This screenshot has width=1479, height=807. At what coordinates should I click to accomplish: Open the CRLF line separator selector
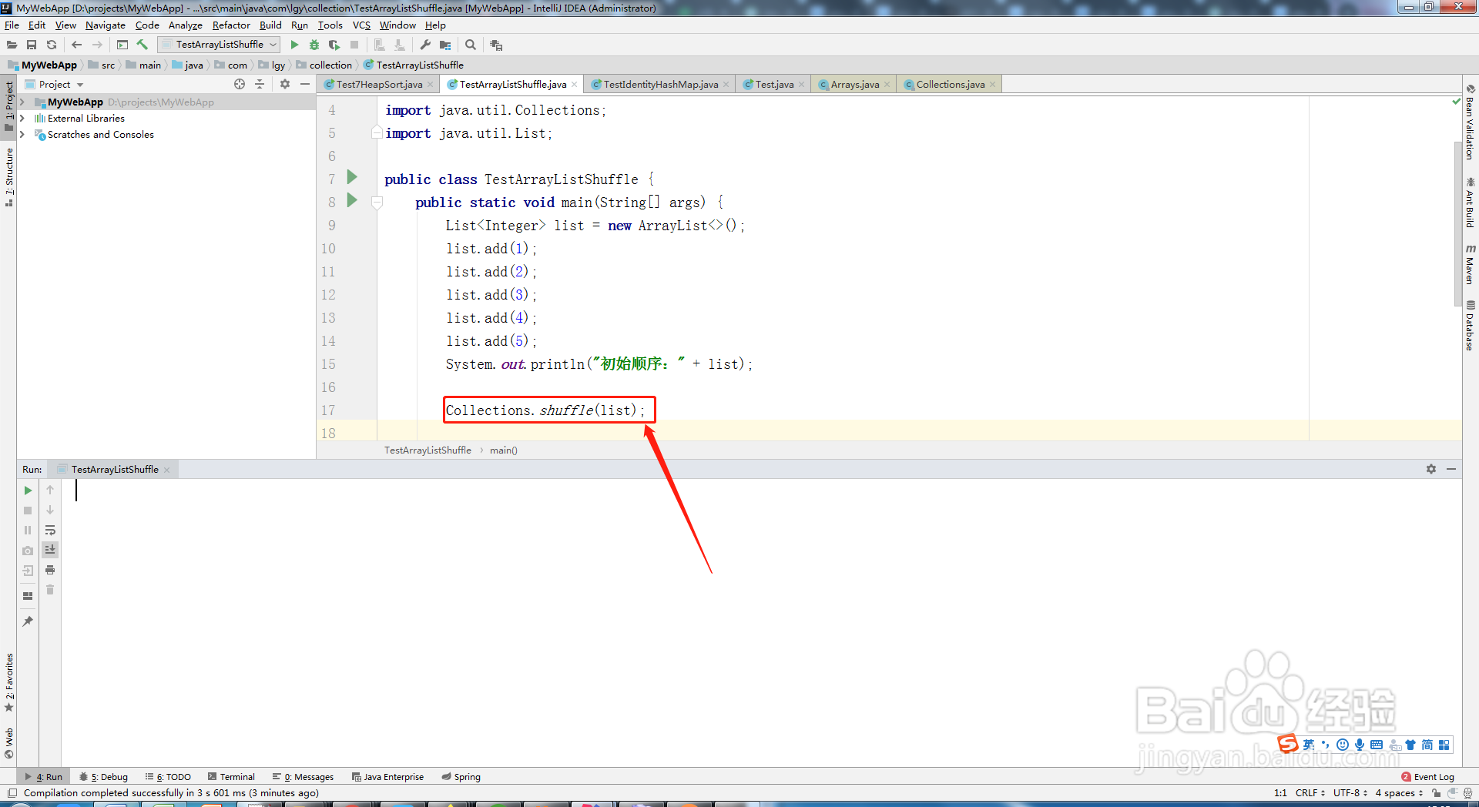coord(1310,792)
